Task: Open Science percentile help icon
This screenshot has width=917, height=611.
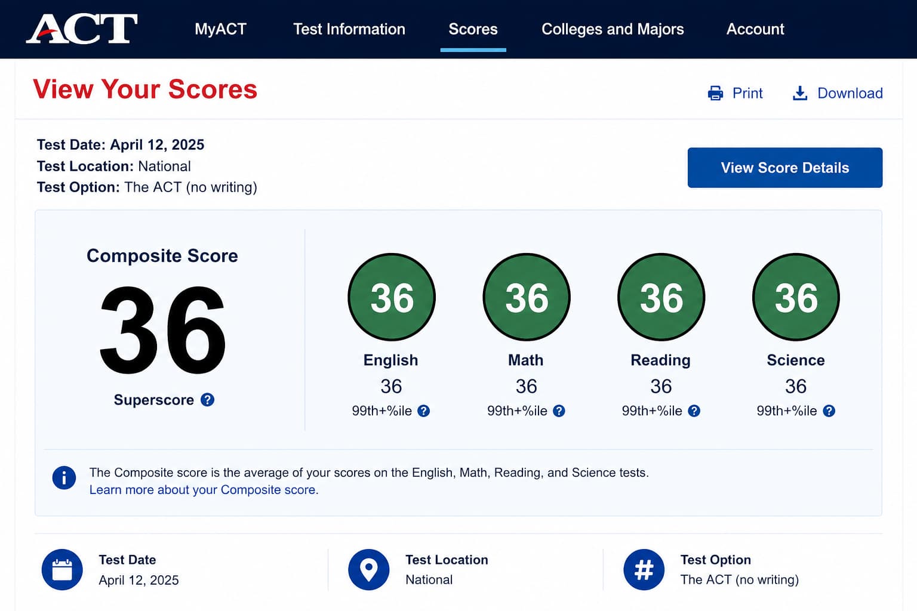Action: (x=829, y=411)
